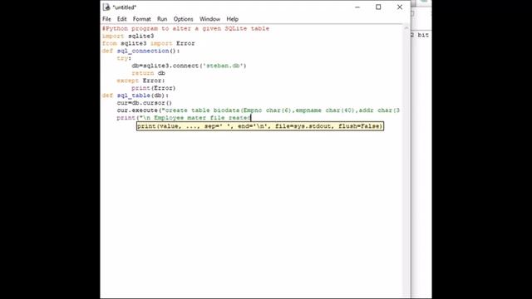Click on 'print(Error)' line
This screenshot has height=299, width=532.
[154, 88]
